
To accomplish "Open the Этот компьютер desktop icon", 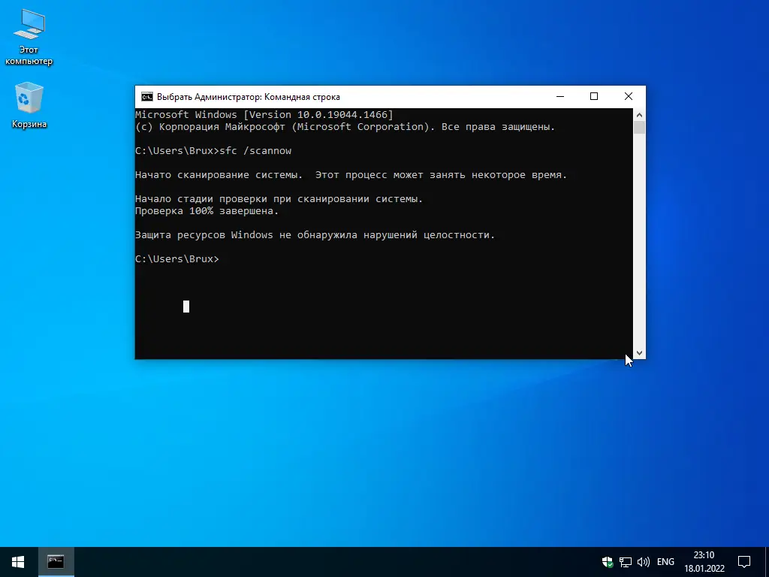I will tap(29, 38).
